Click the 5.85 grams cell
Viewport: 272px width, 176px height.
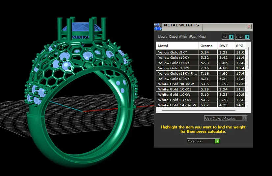pyautogui.click(x=208, y=84)
